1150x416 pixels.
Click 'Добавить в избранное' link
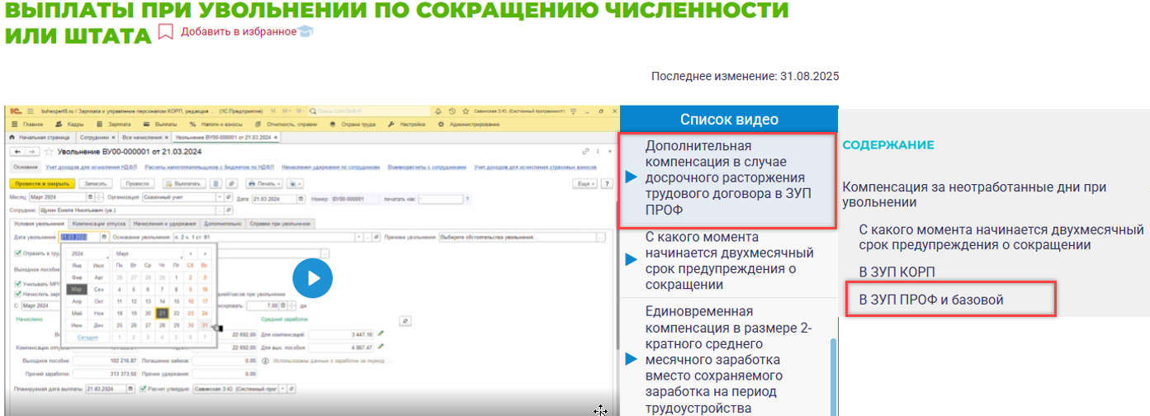click(239, 31)
